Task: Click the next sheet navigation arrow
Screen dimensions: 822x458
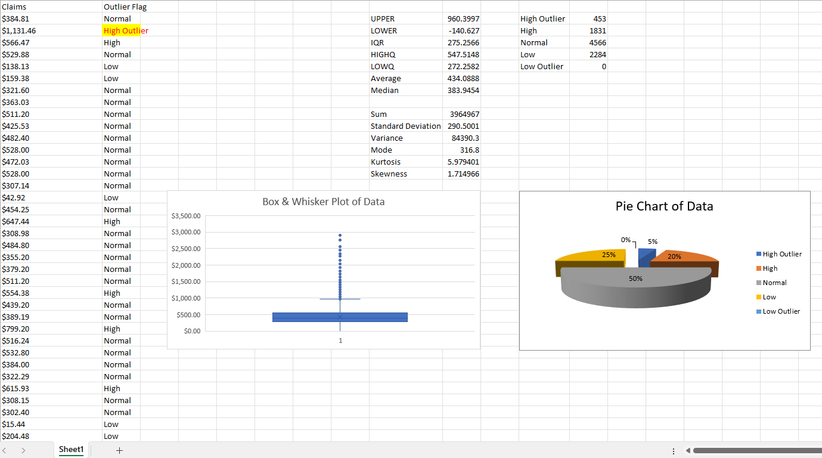Action: point(23,450)
